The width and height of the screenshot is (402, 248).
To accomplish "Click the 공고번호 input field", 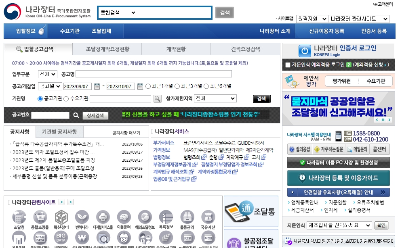I will [x=50, y=115].
